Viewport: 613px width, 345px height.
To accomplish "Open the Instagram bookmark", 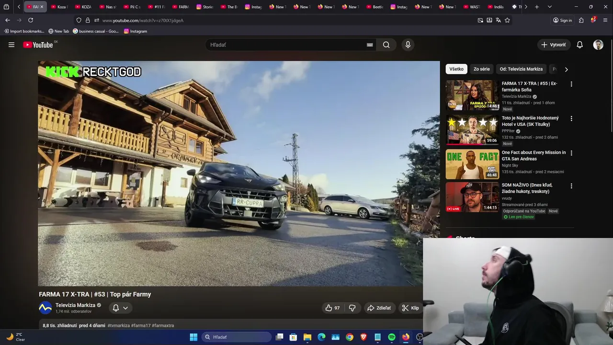I will click(136, 31).
